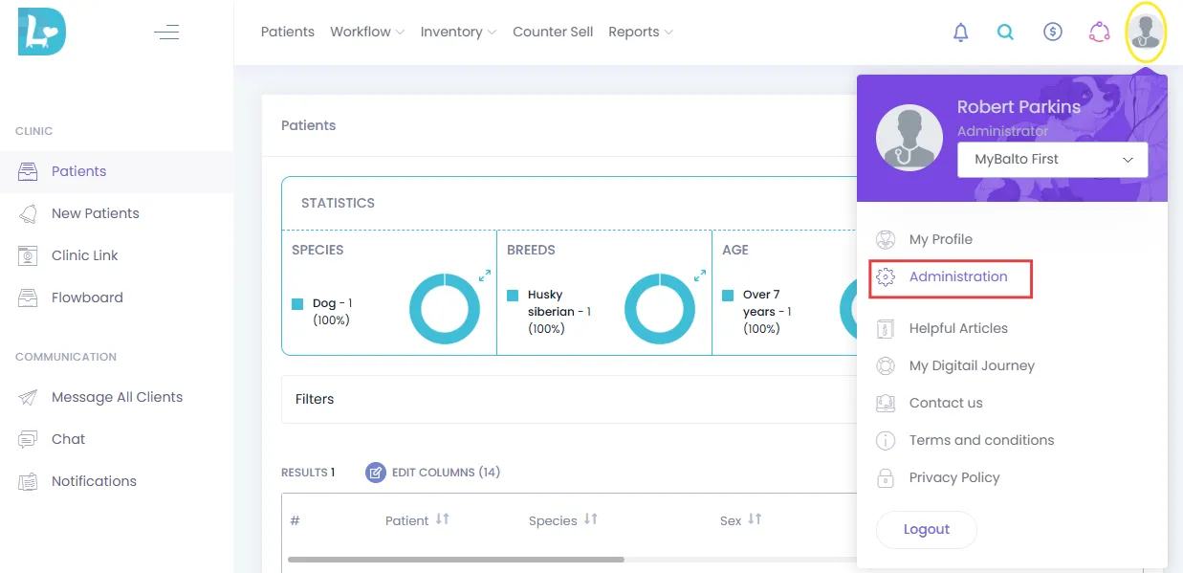The height and width of the screenshot is (573, 1183).
Task: Click the Robert Parkins name text
Action: coord(1019,107)
